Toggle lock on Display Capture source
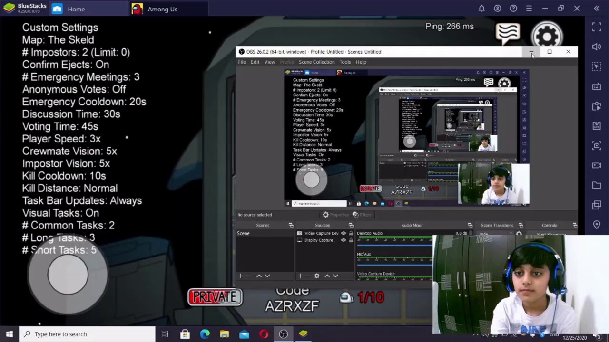Image resolution: width=609 pixels, height=342 pixels. coord(351,240)
